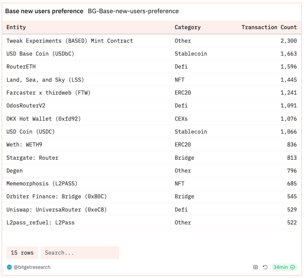Open the BG-Base-new-users-preference query link
The image size is (304, 278).
133,11
